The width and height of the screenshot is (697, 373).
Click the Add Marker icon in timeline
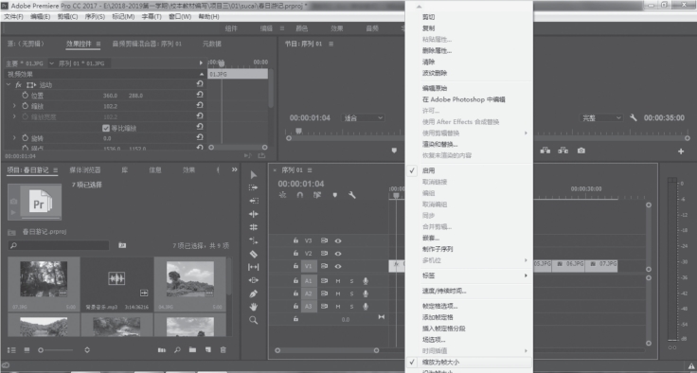[334, 195]
